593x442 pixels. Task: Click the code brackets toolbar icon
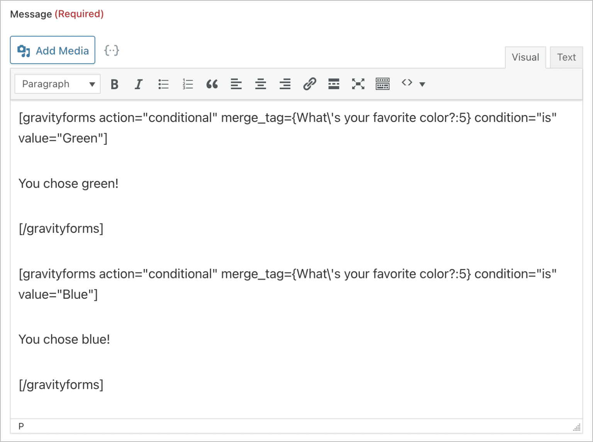pos(407,83)
